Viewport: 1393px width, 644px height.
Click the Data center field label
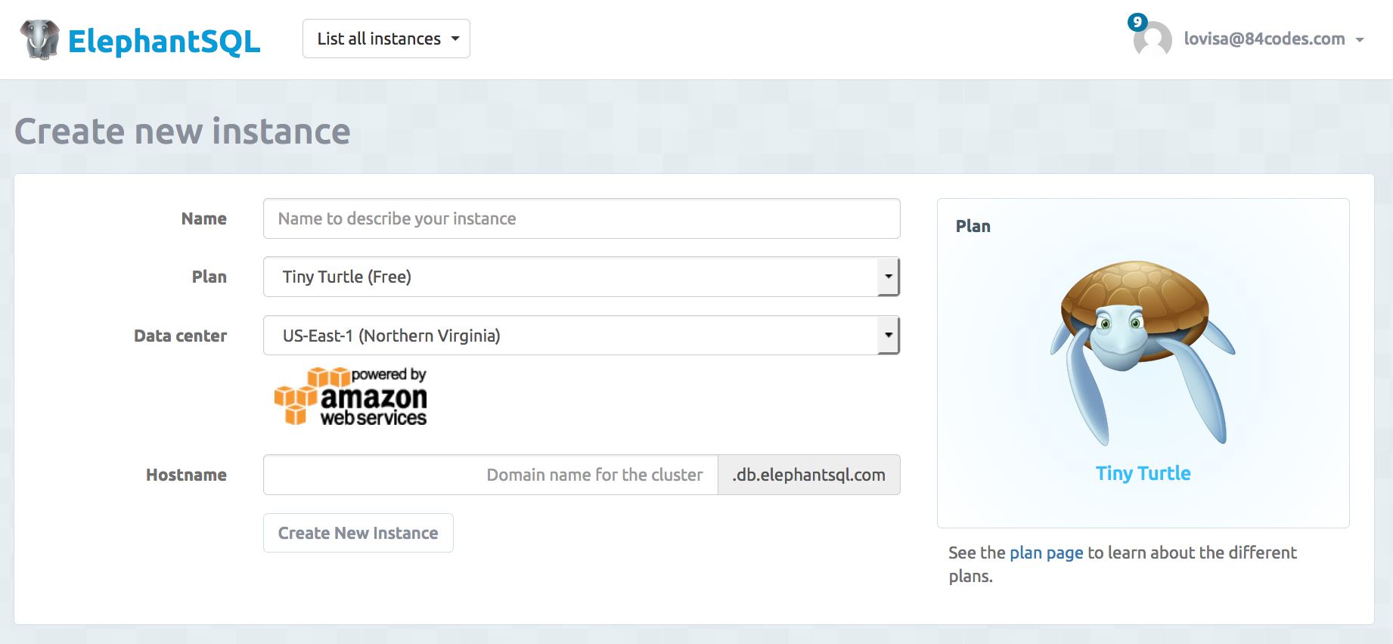[x=180, y=336]
